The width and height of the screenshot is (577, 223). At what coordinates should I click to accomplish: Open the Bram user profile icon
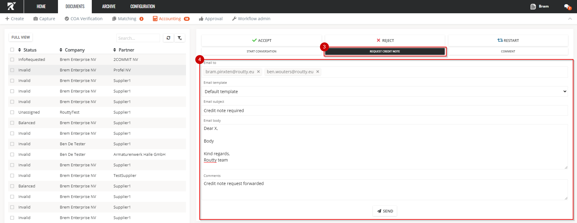click(533, 7)
